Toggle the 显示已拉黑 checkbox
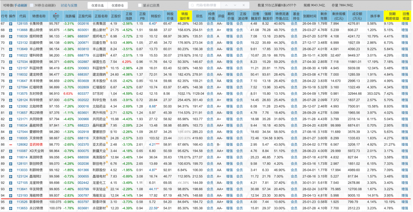Viewport: 413px width, 212px height. tap(140, 5)
